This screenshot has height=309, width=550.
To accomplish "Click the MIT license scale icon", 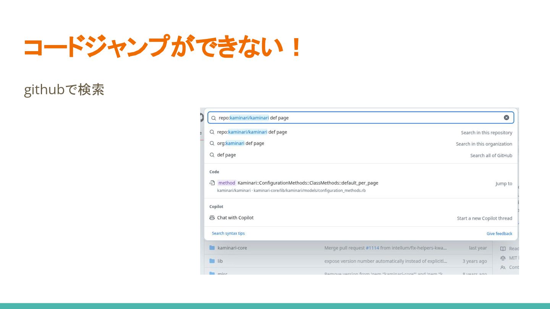I will pos(503,258).
